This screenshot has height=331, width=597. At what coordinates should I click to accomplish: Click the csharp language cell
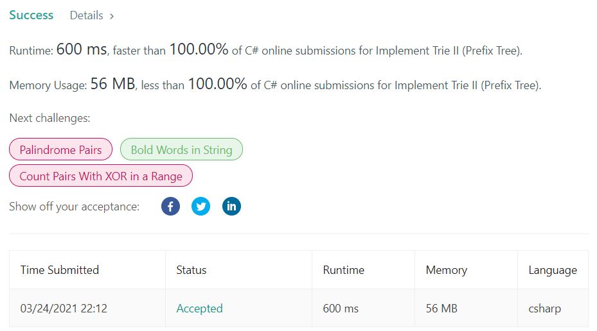pos(544,309)
